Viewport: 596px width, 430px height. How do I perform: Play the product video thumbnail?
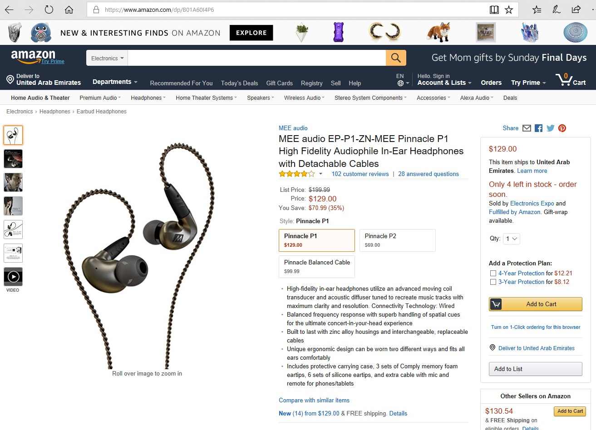(13, 277)
